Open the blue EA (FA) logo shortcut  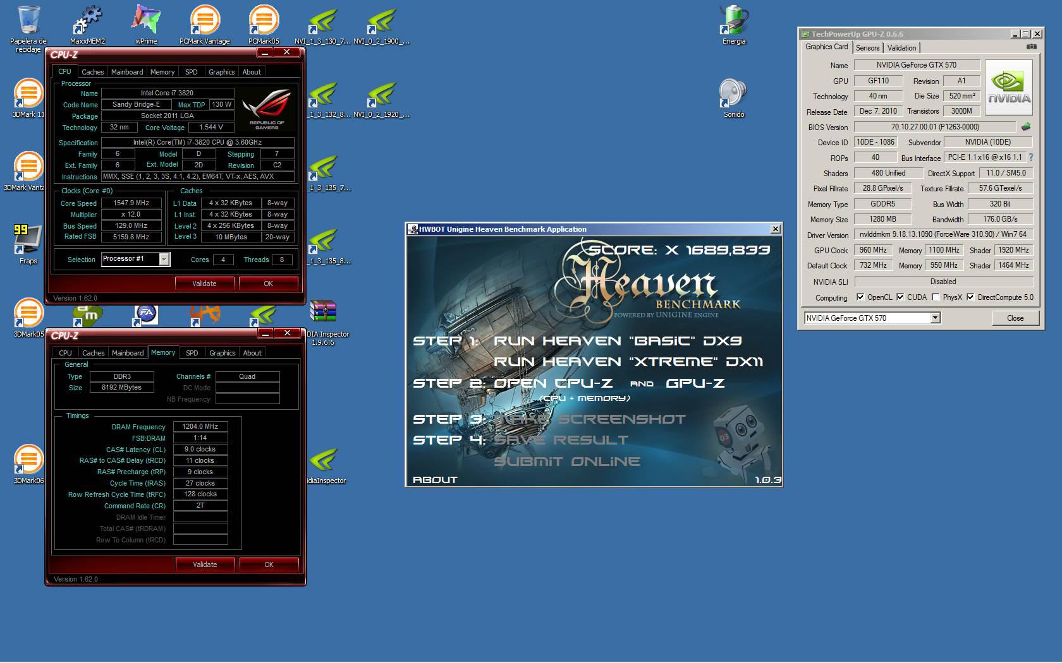tap(146, 314)
